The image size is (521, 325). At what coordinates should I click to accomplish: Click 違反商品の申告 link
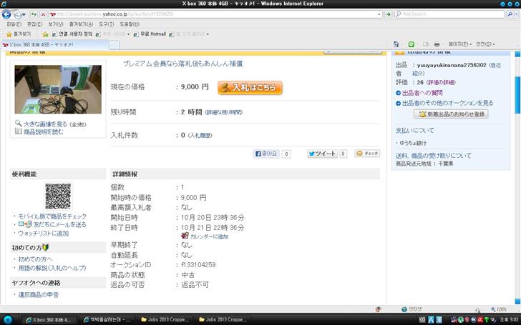[x=38, y=294]
